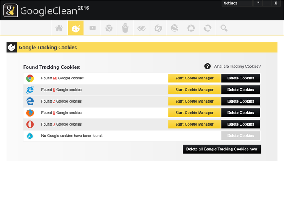284x205 pixels.
Task: Click the 3 cookie count link
Action: [x=54, y=124]
